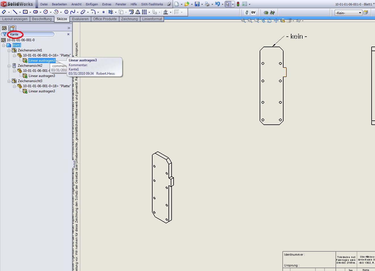The width and height of the screenshot is (375, 271).
Task: Choose the Polygon sketch tool
Action: (x=66, y=12)
